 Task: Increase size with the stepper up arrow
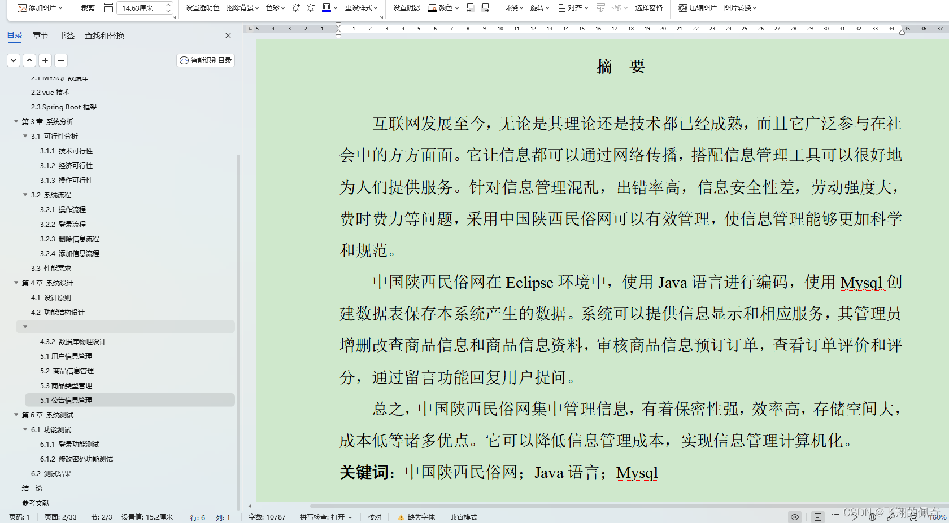click(168, 5)
